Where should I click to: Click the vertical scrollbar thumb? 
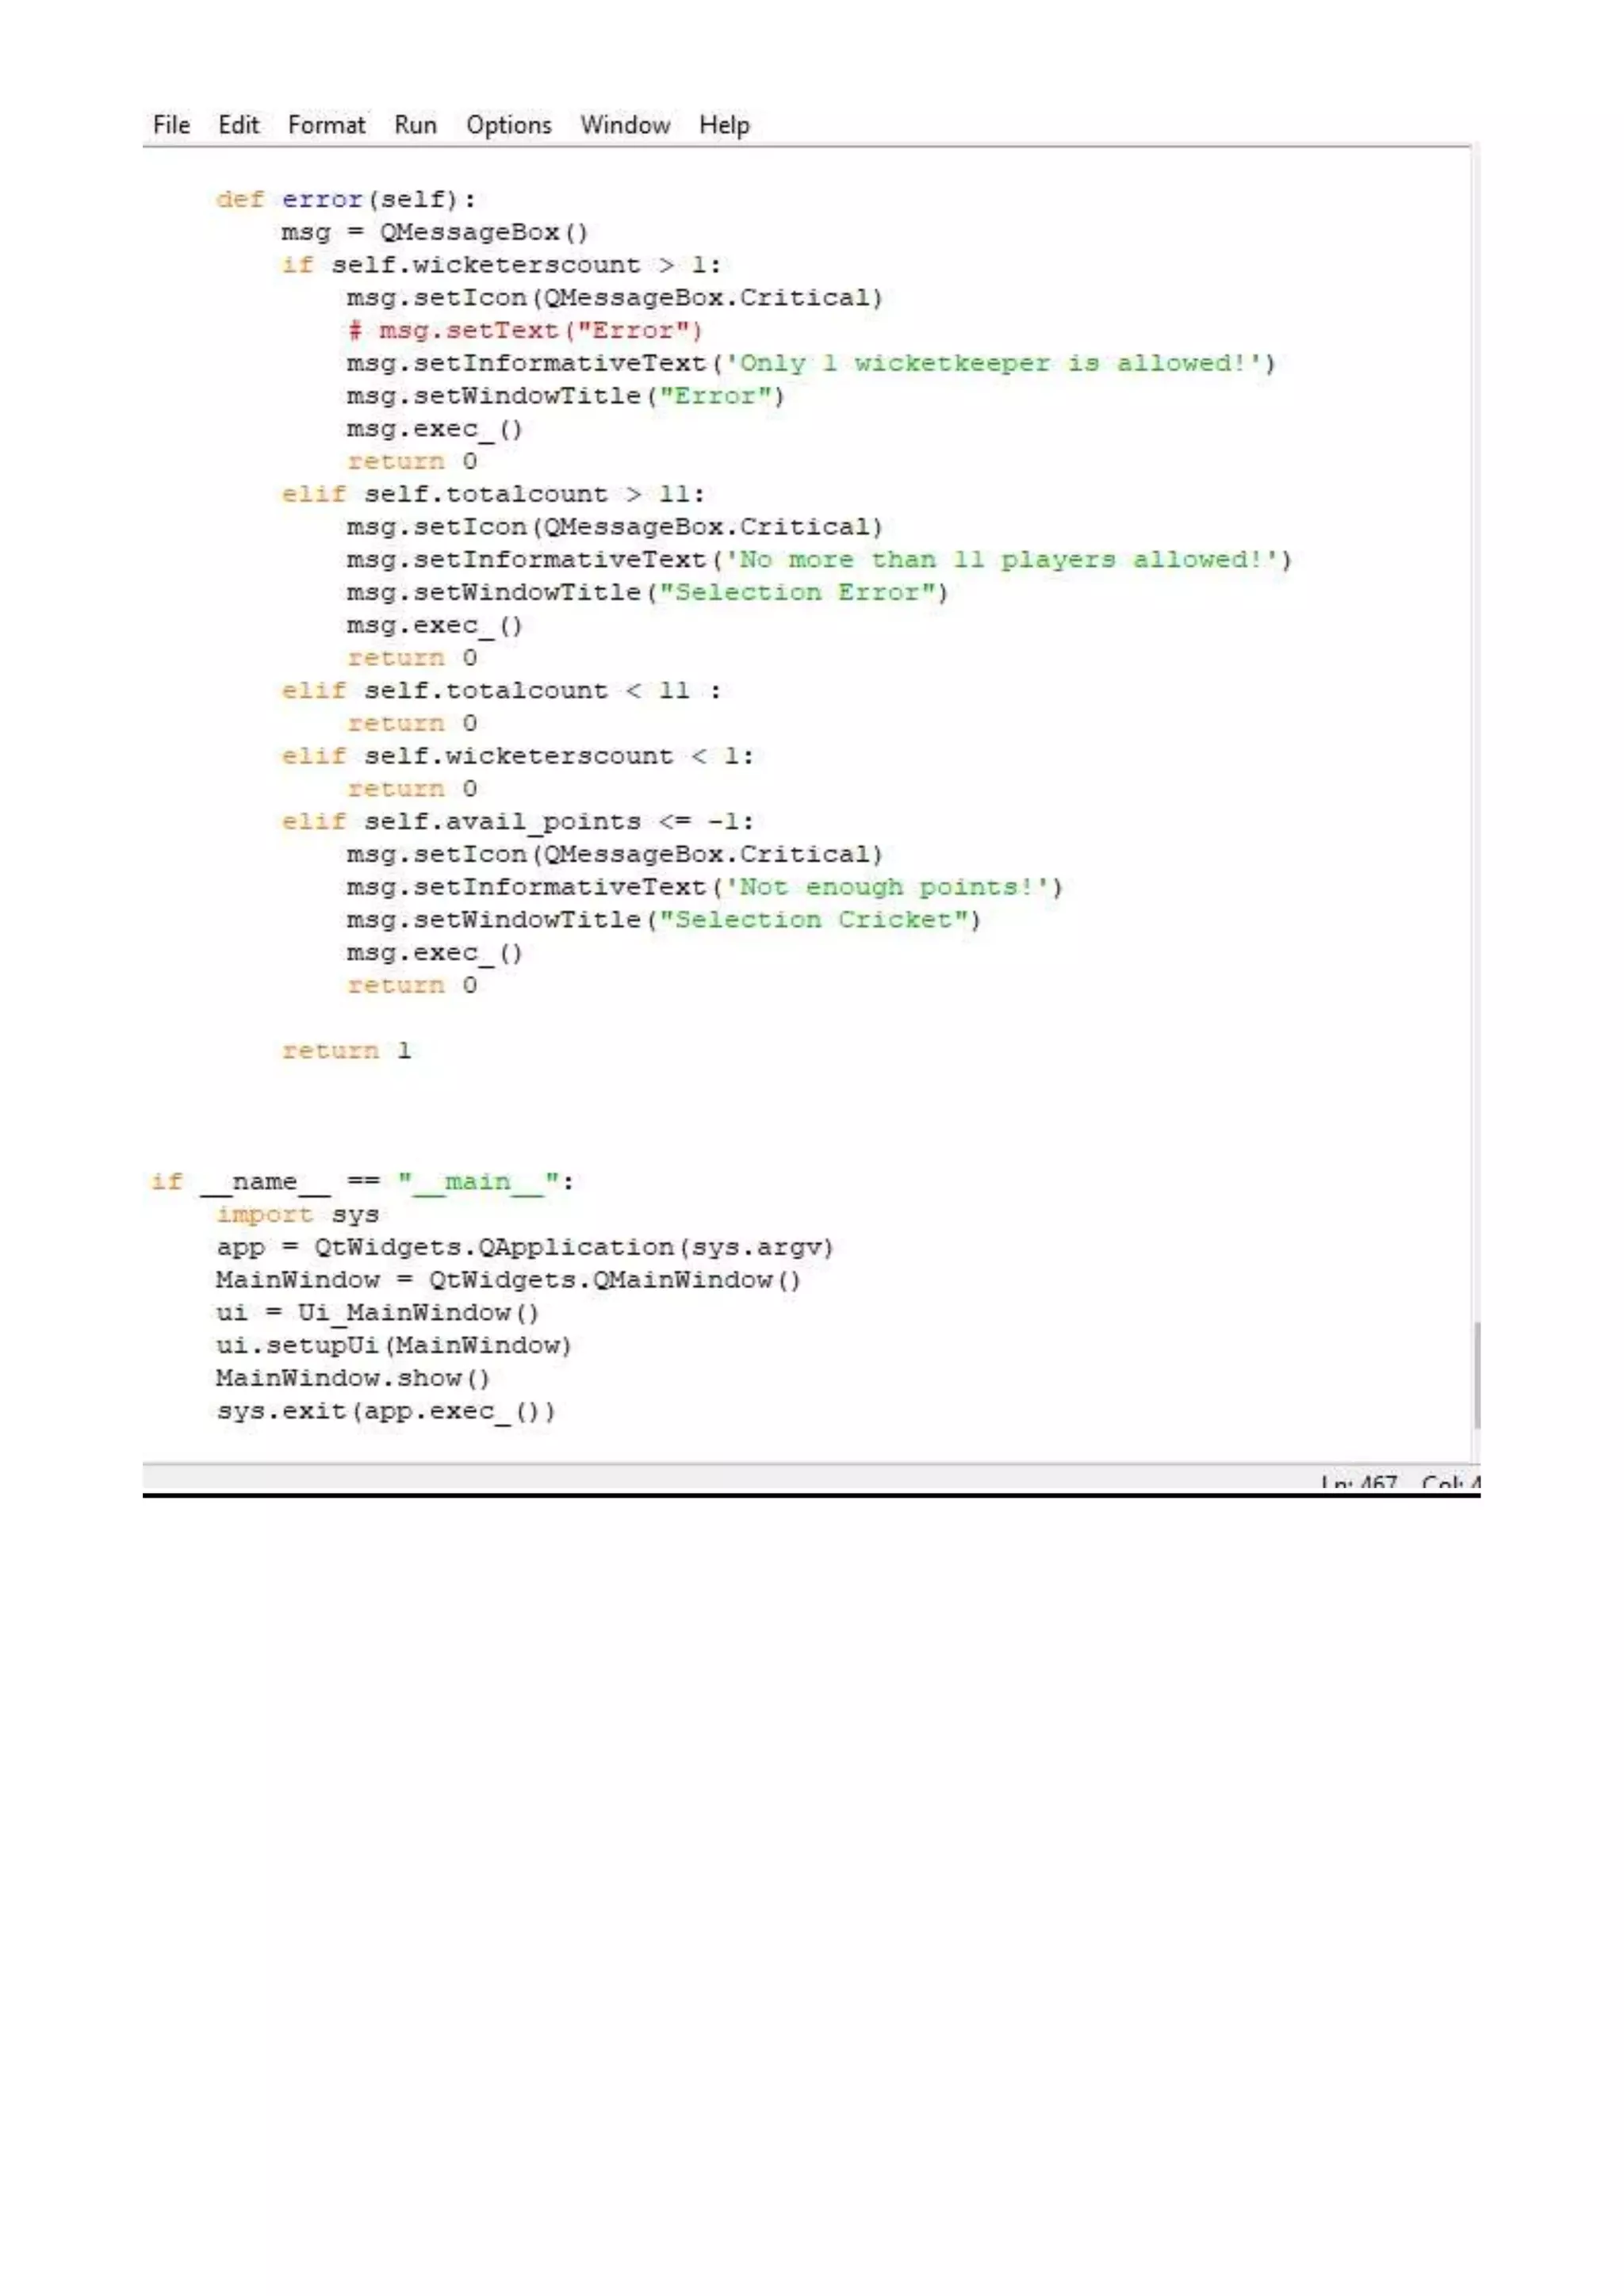click(1476, 1376)
